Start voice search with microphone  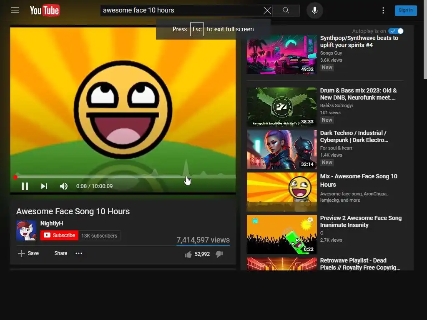pyautogui.click(x=314, y=10)
